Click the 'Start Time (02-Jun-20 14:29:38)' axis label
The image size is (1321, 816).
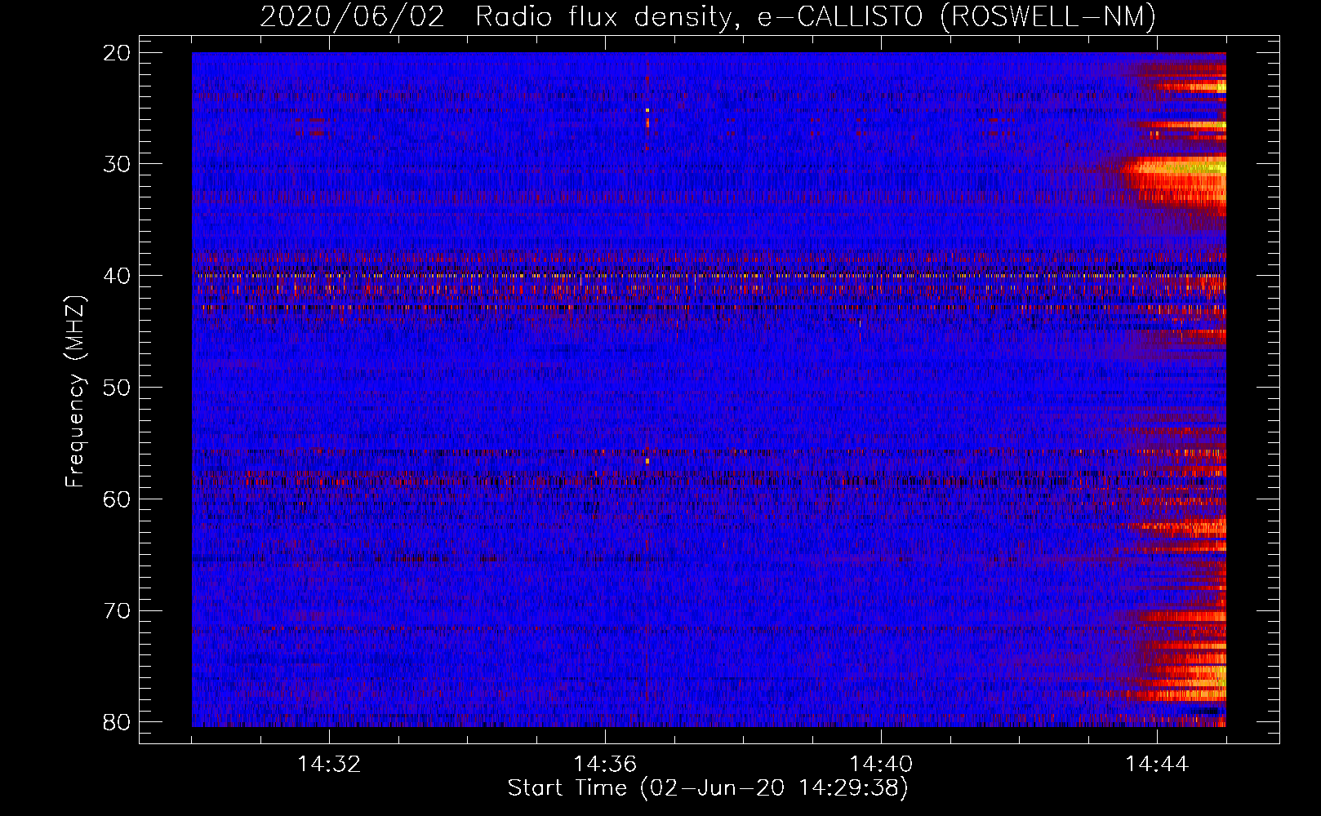pos(708,788)
